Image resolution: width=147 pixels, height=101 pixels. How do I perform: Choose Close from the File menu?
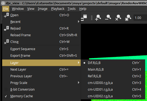tap(41, 42)
